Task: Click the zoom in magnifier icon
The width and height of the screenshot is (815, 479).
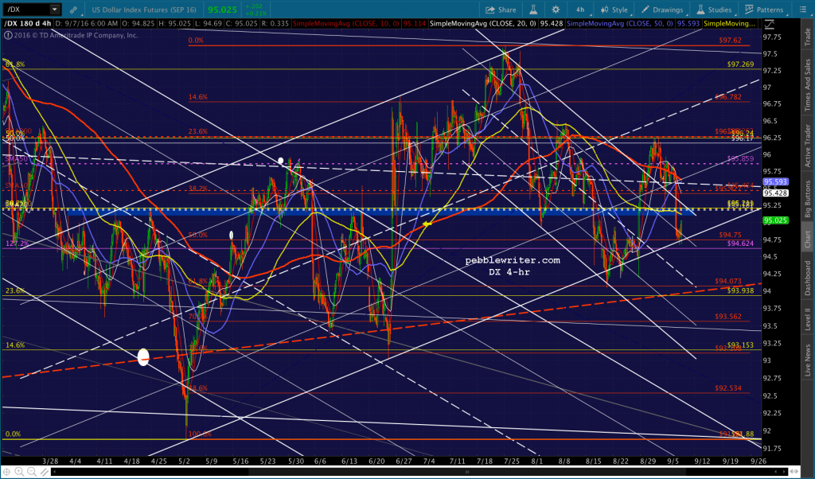Action: pos(19,472)
